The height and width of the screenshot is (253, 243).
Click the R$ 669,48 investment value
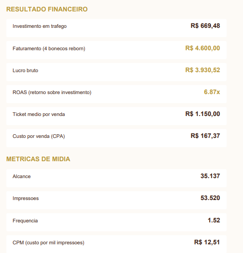point(205,26)
